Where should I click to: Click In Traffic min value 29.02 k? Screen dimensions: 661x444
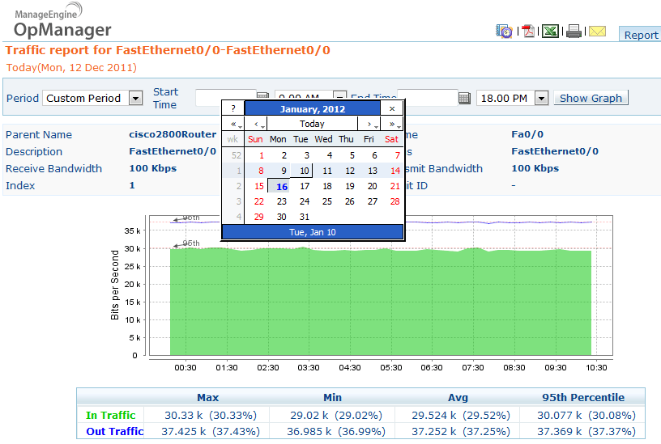point(336,415)
